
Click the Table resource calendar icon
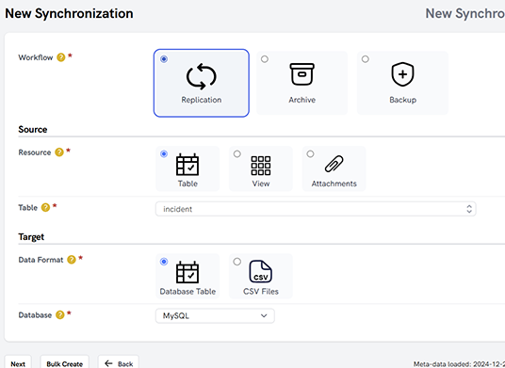coord(187,165)
